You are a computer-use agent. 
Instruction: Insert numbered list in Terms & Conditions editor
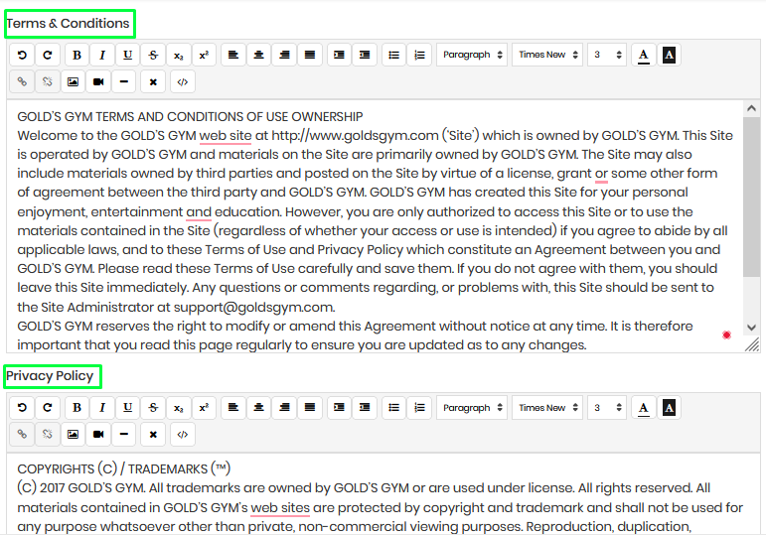418,55
